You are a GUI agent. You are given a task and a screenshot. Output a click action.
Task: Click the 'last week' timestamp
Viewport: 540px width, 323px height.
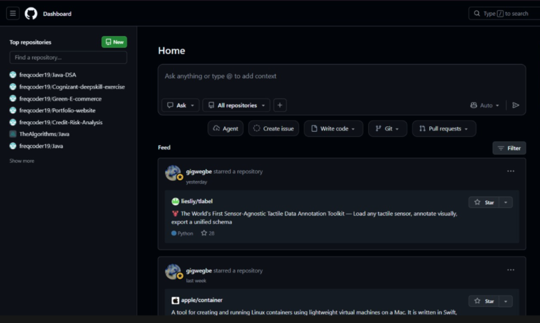point(196,281)
